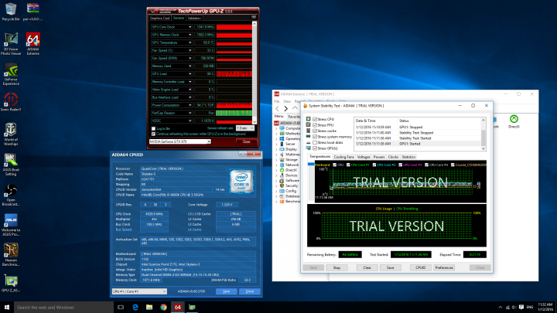Toggle the Stress system memory checkbox

coord(315,137)
